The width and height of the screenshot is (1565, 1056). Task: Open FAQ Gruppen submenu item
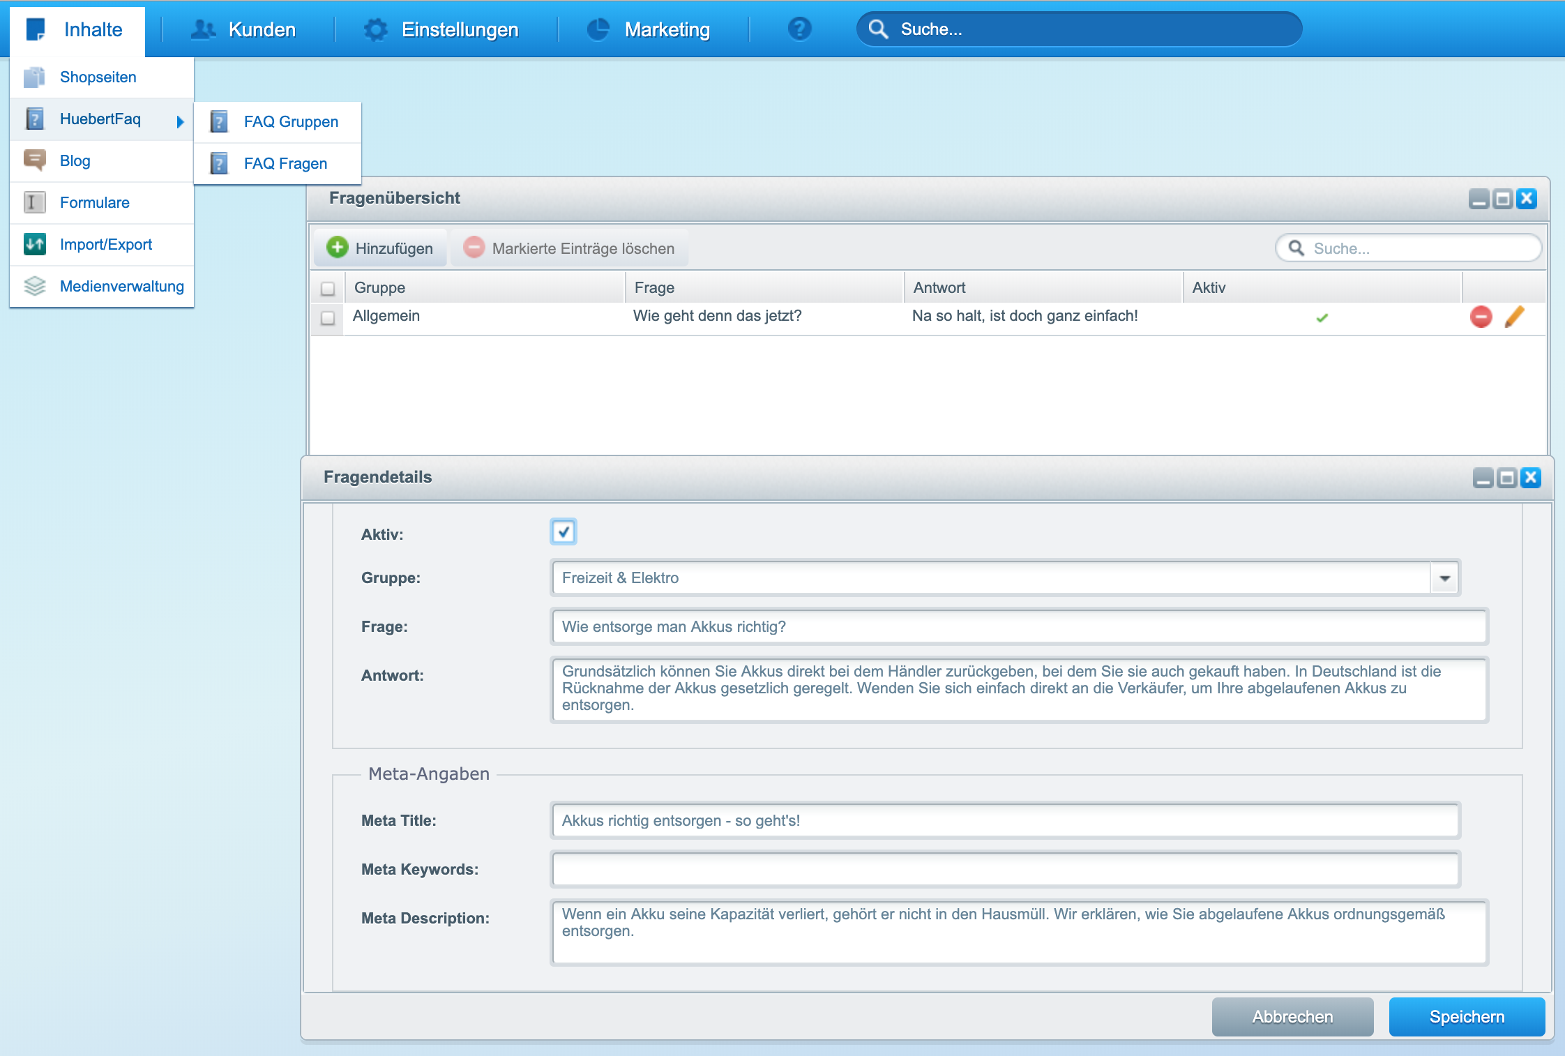point(278,122)
